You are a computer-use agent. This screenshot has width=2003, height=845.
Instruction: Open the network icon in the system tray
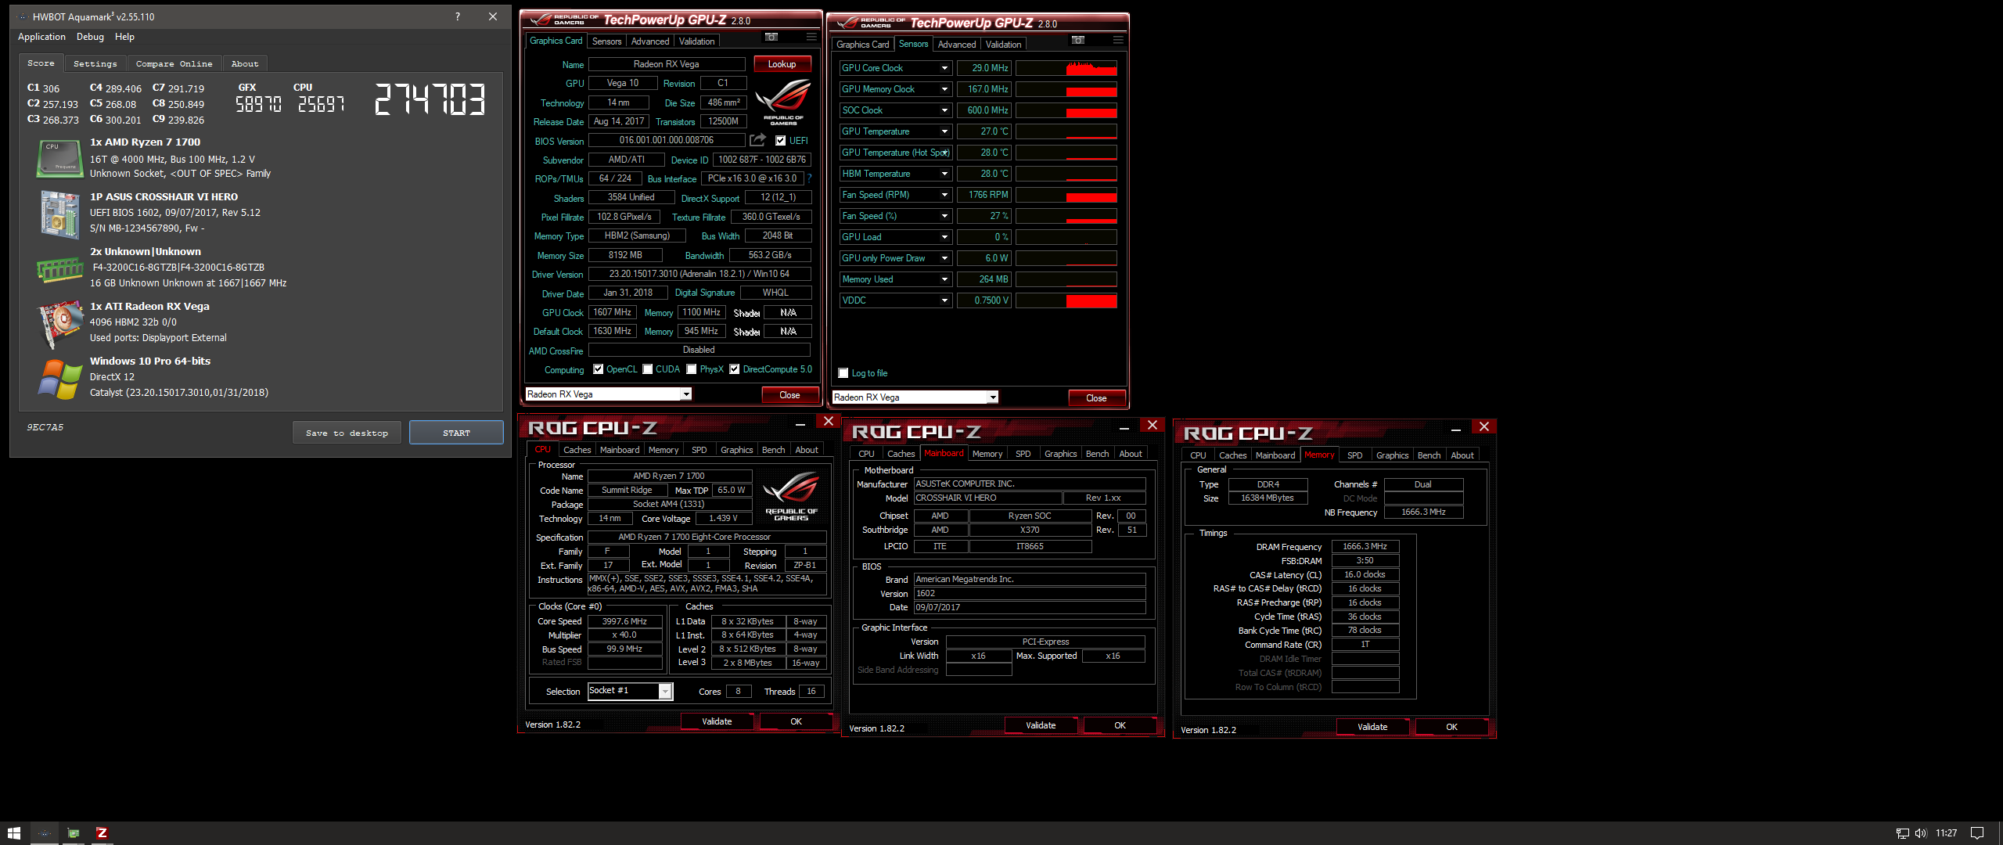[x=1903, y=833]
